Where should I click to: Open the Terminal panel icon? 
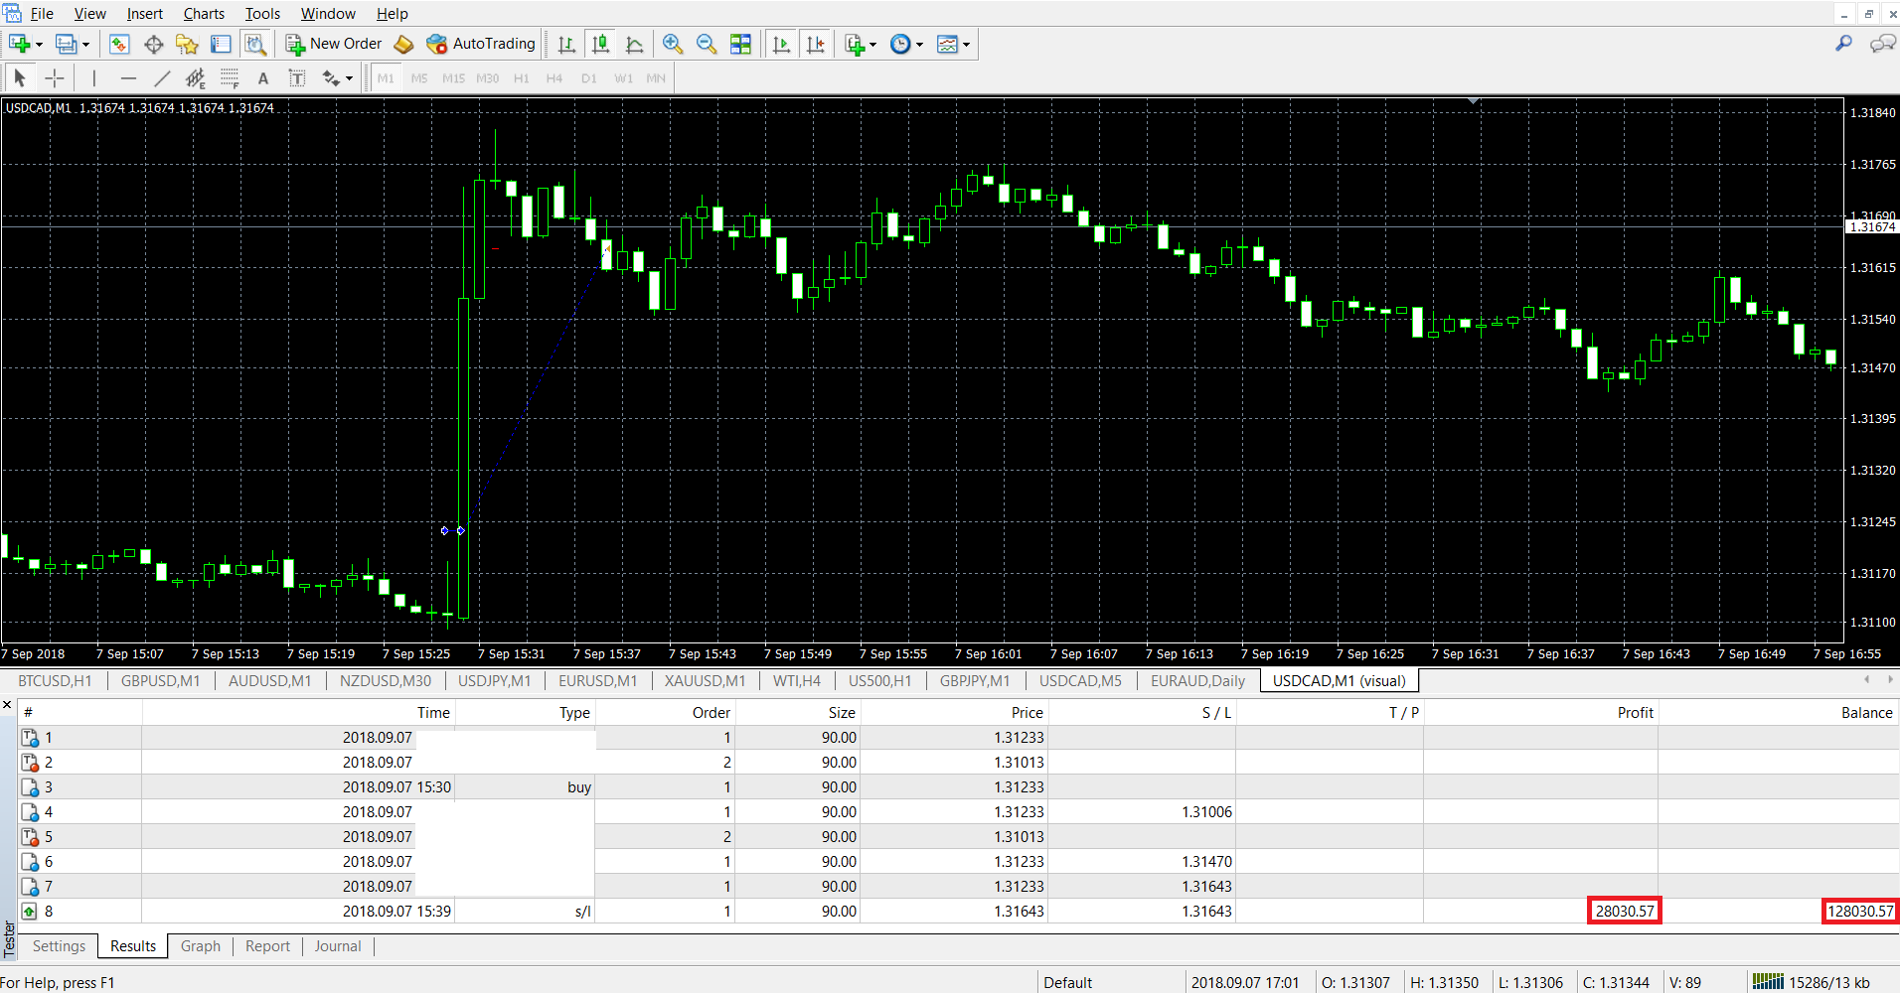pos(221,44)
